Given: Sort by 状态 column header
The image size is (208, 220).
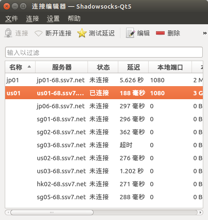Looking at the screenshot, I should point(103,67).
